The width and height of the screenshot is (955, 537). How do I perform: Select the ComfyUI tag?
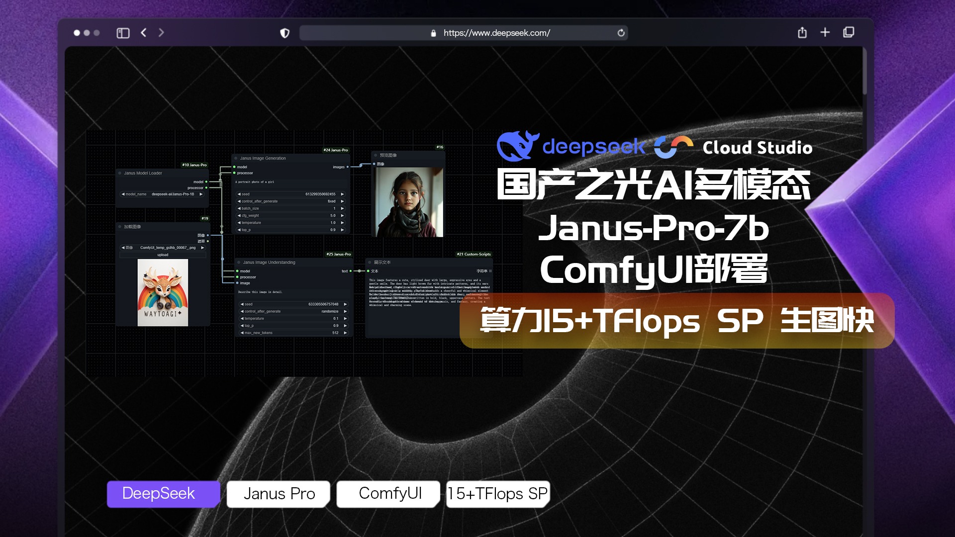pyautogui.click(x=388, y=494)
